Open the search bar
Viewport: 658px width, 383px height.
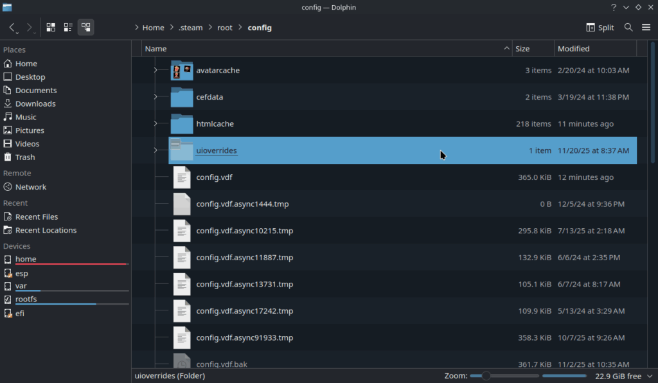[x=628, y=28]
